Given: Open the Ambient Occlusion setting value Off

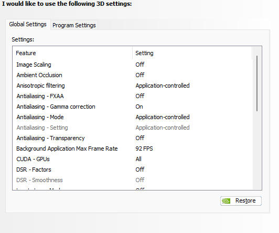Looking at the screenshot, I should pyautogui.click(x=140, y=75).
